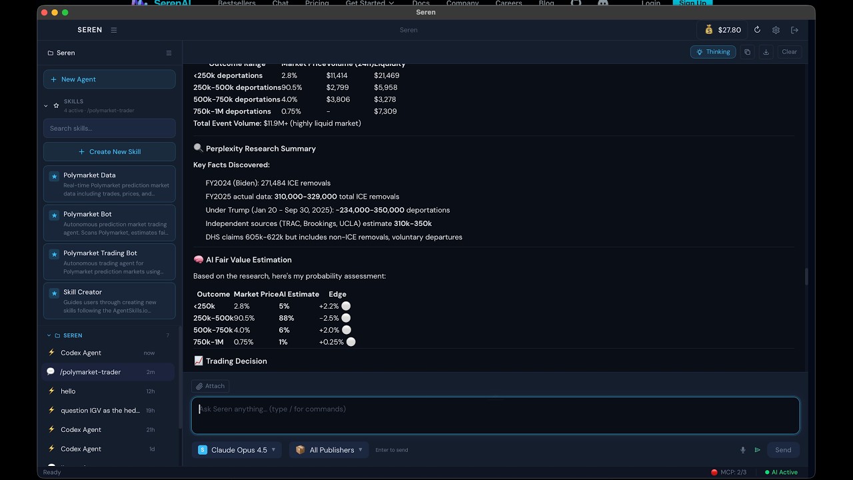Open Company in the background browser nav
Screen dimensions: 853x480
pyautogui.click(x=462, y=3)
